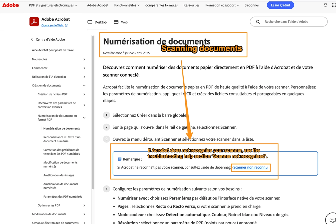The height and width of the screenshot is (224, 336).
Task: Expand Découverte des paramètres de conversion avancés
Action: 61,105
